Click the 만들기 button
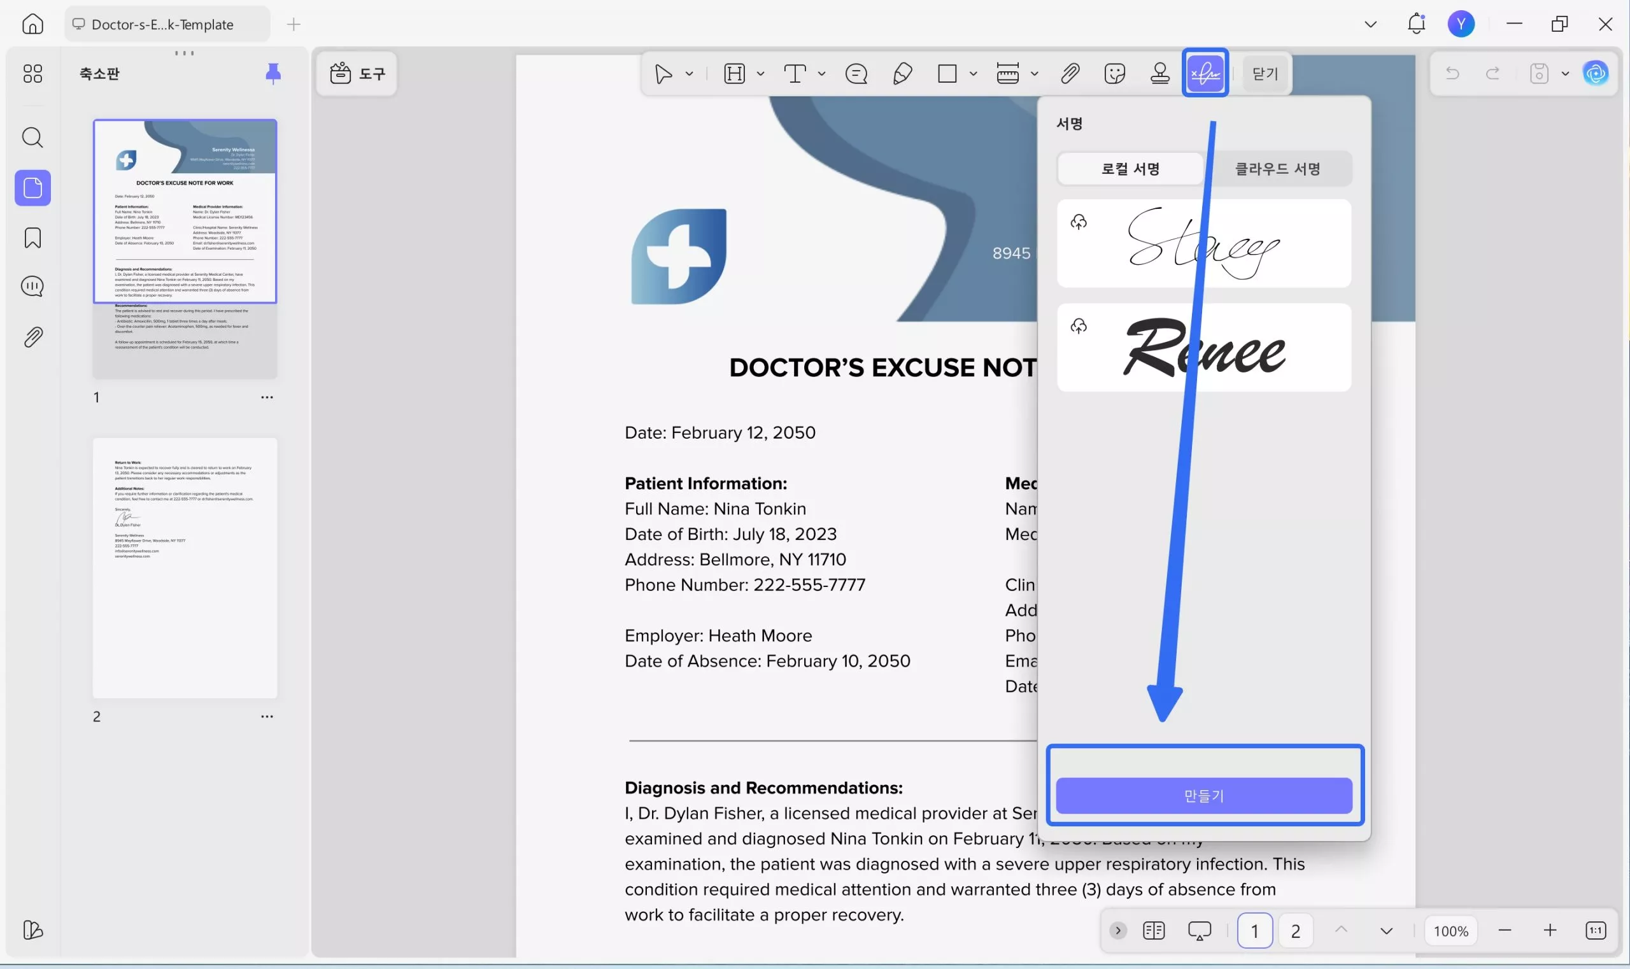The image size is (1630, 969). (1203, 795)
